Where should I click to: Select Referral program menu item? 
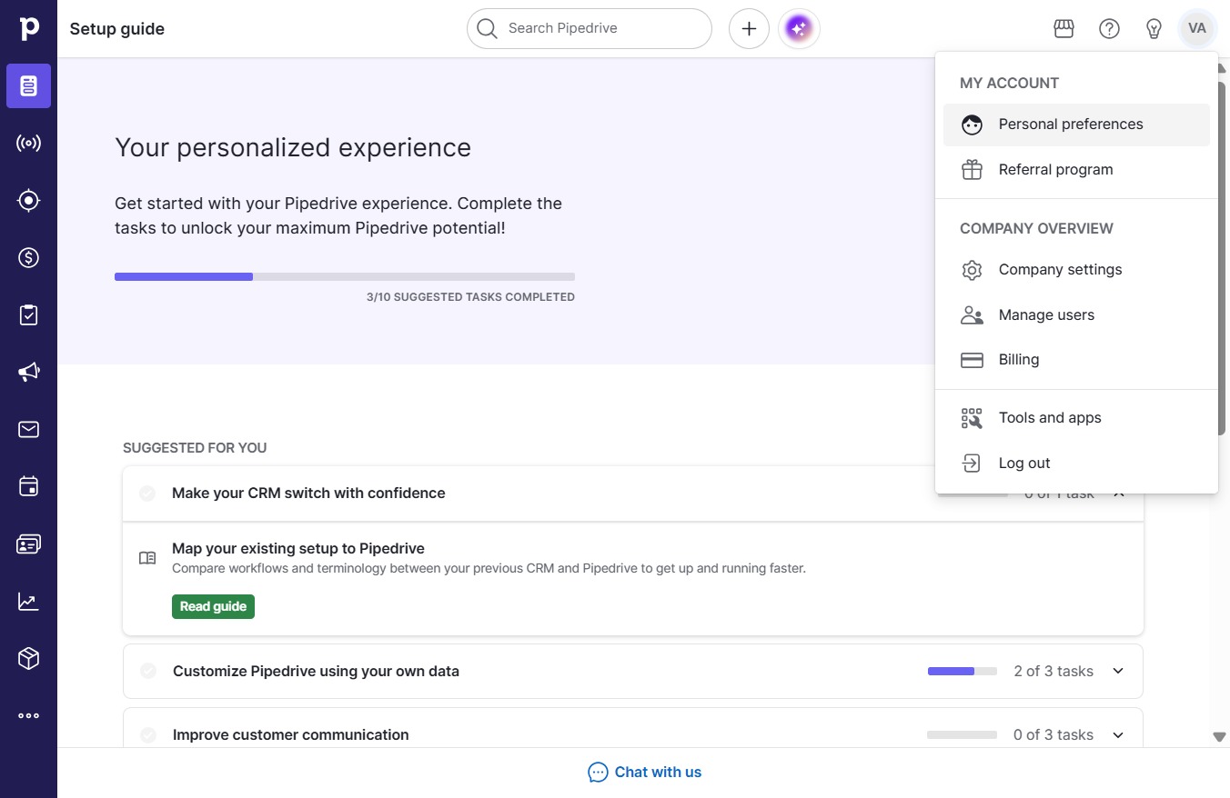click(x=1076, y=170)
